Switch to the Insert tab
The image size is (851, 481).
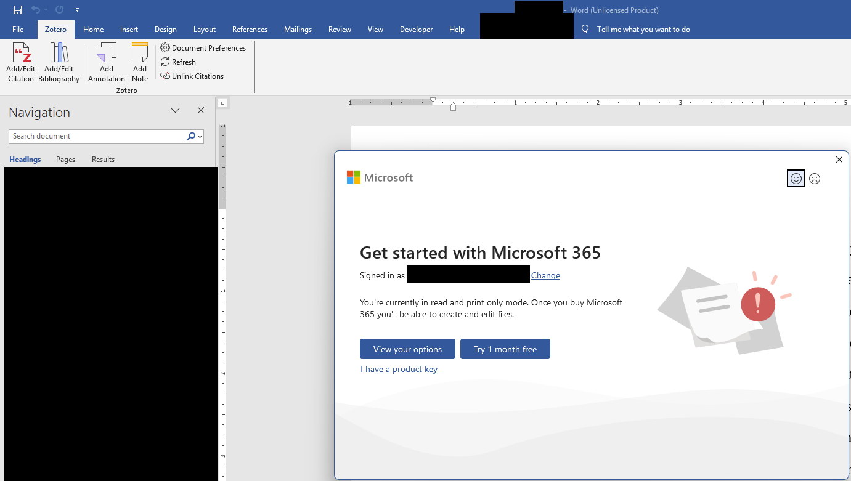[x=129, y=29]
